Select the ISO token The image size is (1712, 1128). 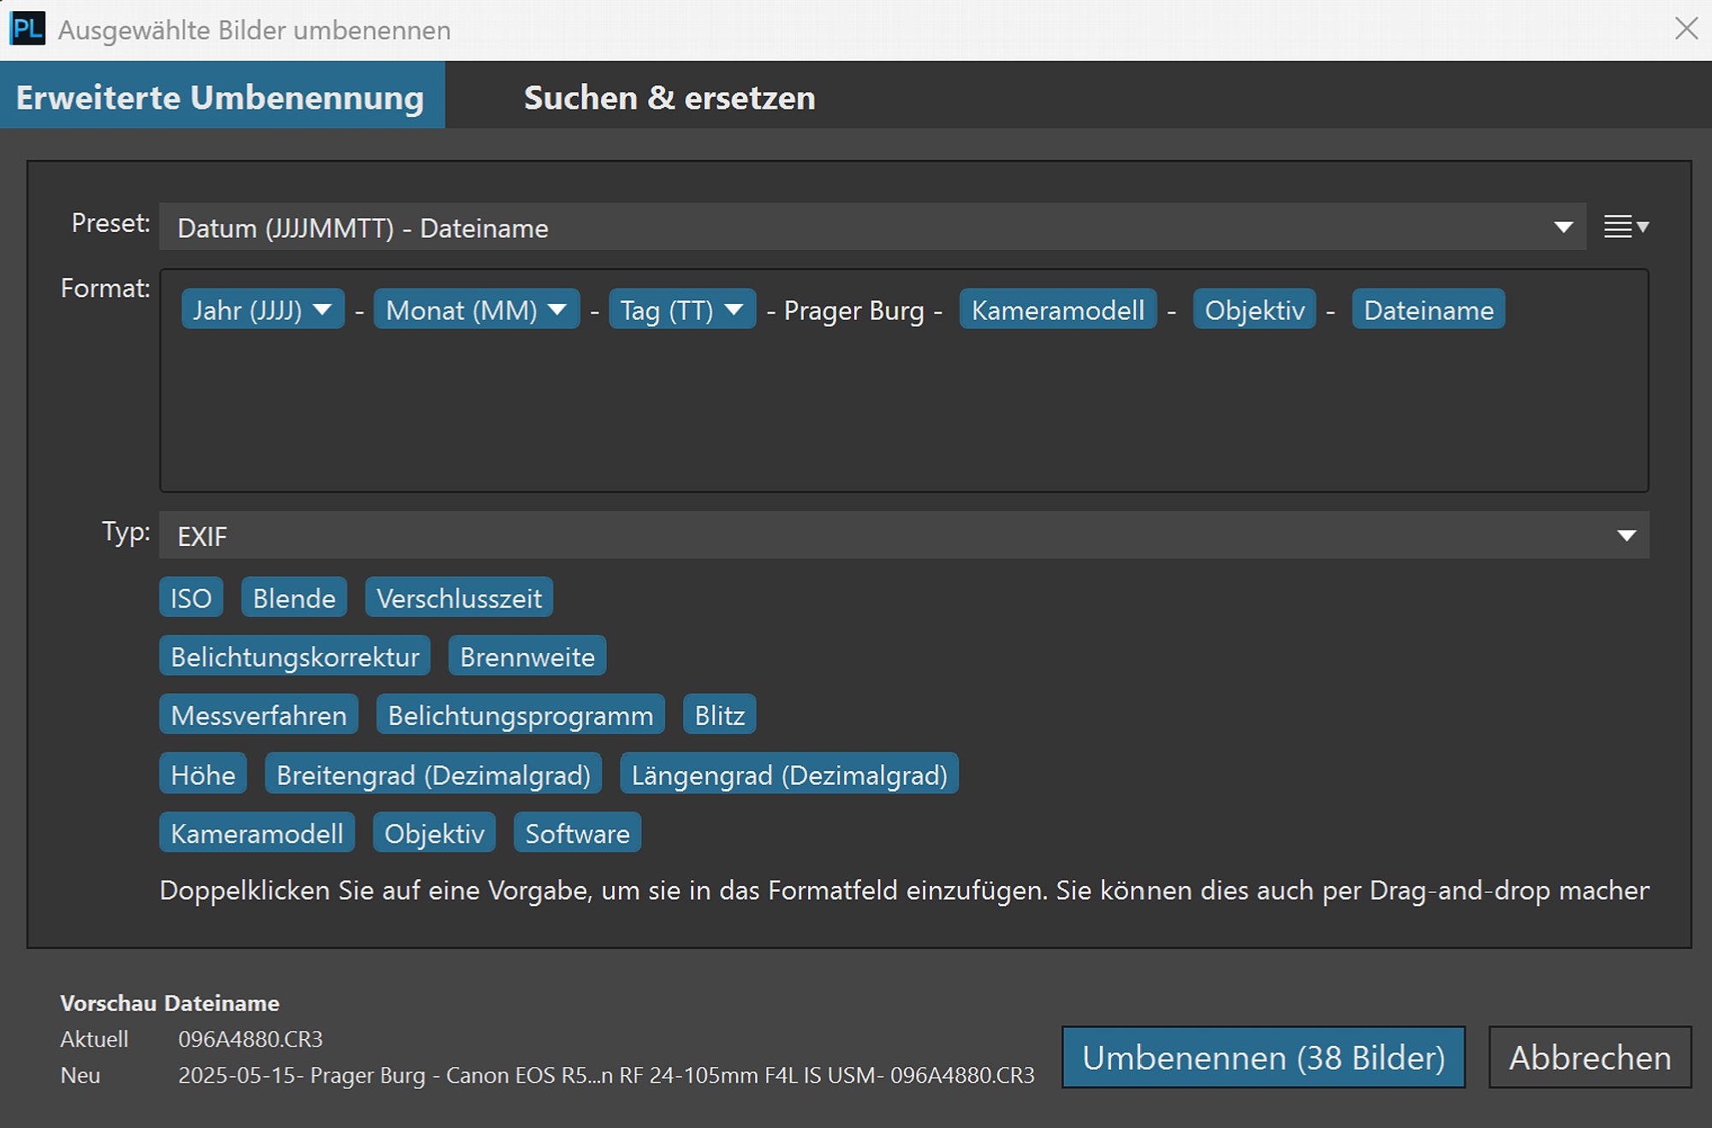tap(191, 597)
